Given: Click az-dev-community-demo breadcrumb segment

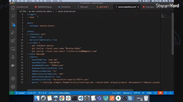Looking at the screenshot, I should coord(40,11).
